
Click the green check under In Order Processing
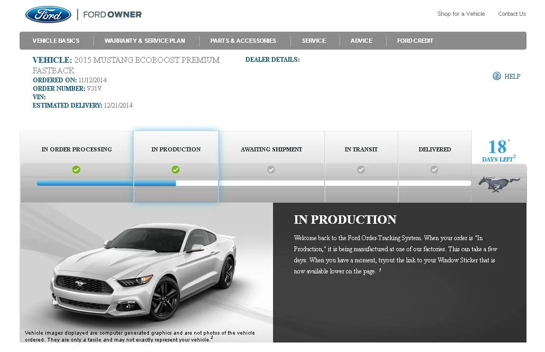point(76,169)
